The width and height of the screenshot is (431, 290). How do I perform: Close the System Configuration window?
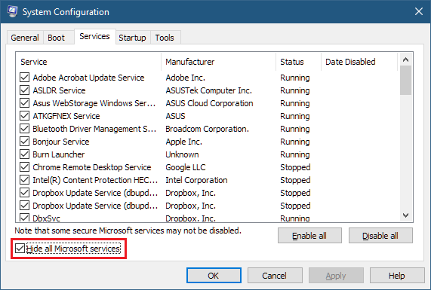[x=419, y=11]
